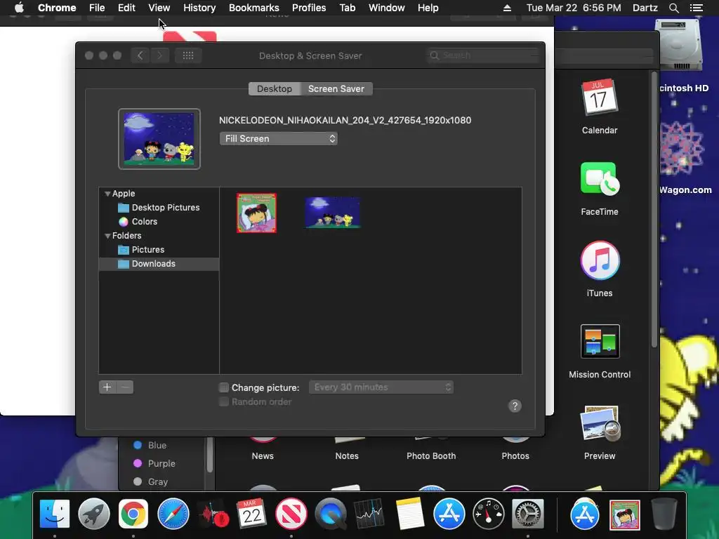Enable the Change picture checkbox

tap(224, 387)
